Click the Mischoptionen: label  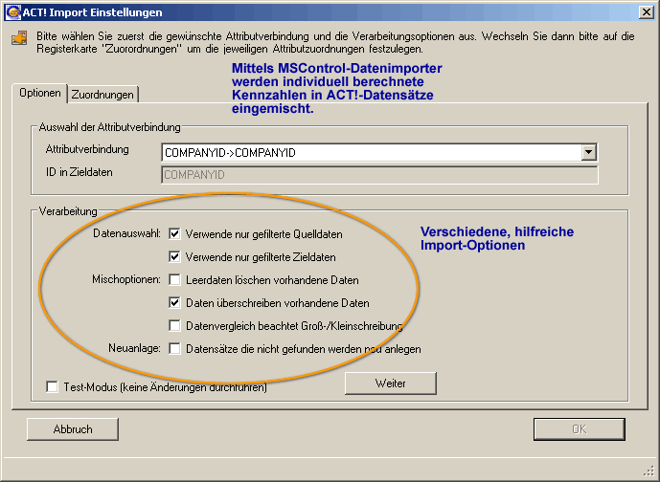click(126, 279)
